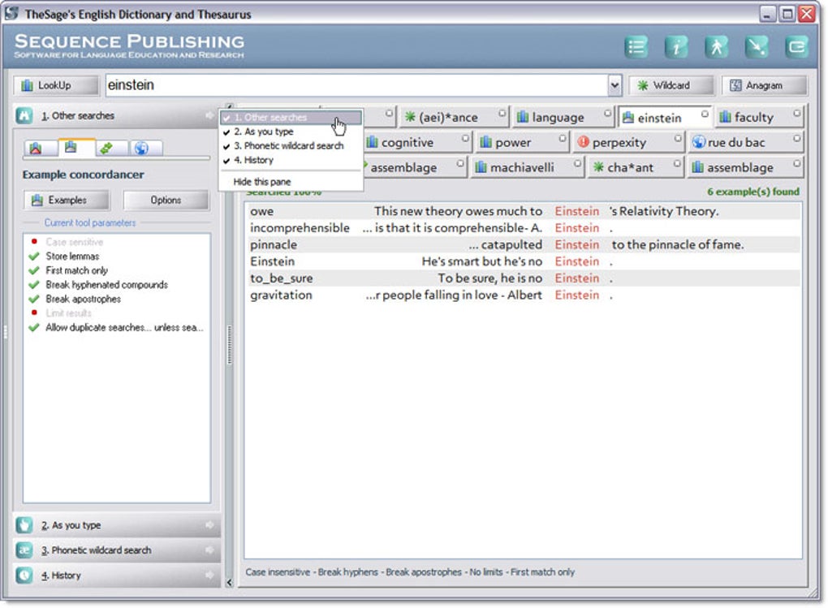Image resolution: width=828 pixels, height=608 pixels.
Task: Select the globe tab in the left panel
Action: tap(140, 148)
